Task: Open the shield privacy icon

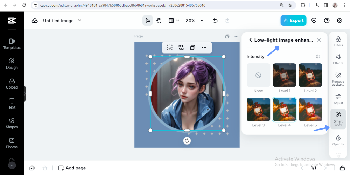Action: pos(314,21)
